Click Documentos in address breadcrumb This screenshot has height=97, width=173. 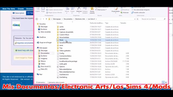[x=68, y=19]
